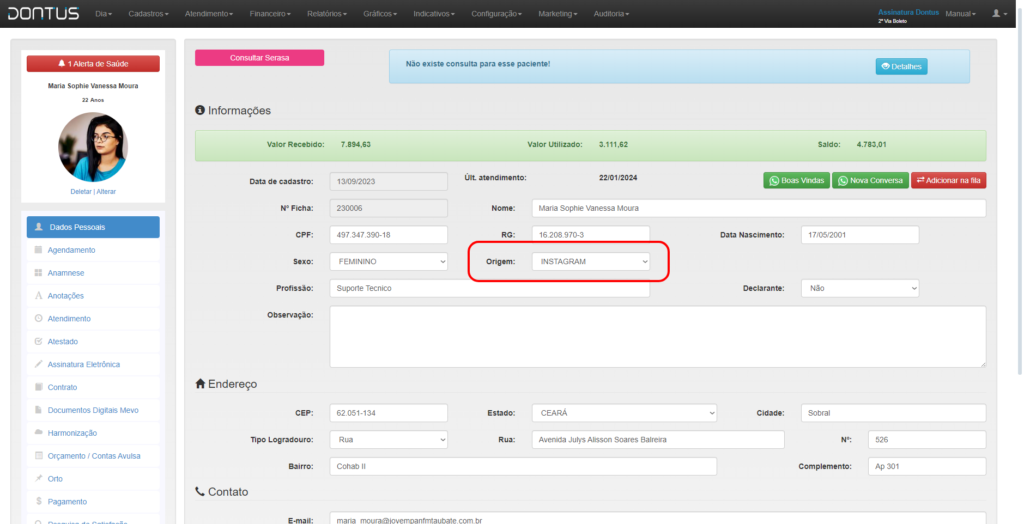Click the 1 Alerta de Saúde button
The height and width of the screenshot is (524, 1024).
pos(93,64)
